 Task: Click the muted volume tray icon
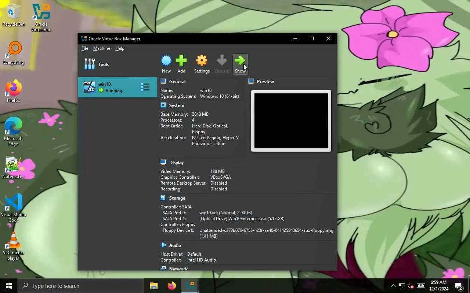pyautogui.click(x=411, y=286)
